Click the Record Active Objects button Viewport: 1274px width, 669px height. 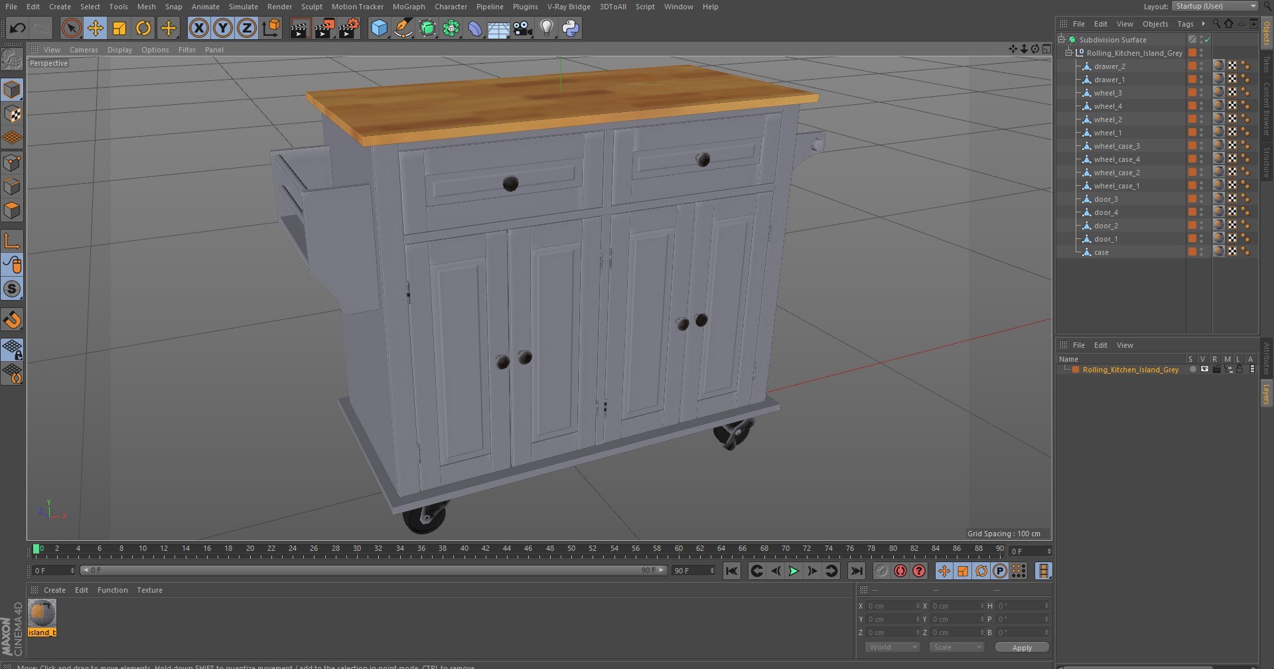(x=900, y=571)
